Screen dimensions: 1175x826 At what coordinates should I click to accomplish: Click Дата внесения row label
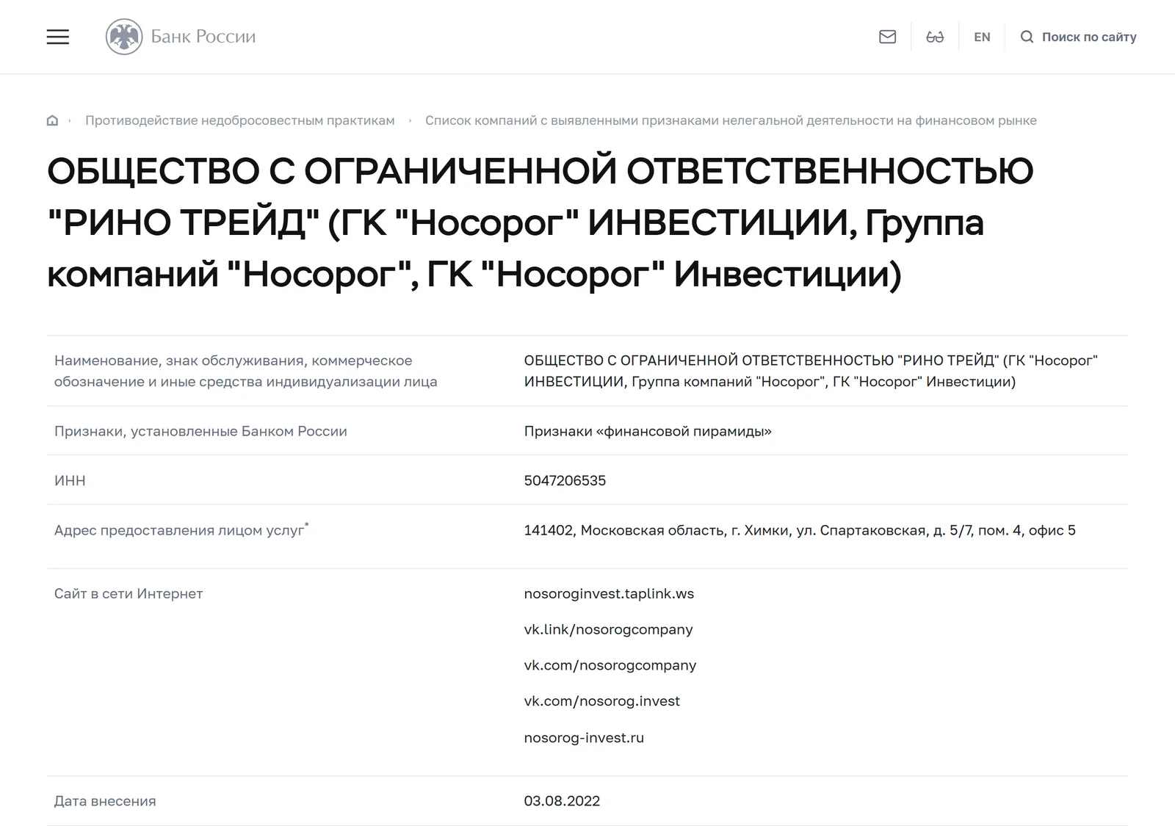click(105, 801)
